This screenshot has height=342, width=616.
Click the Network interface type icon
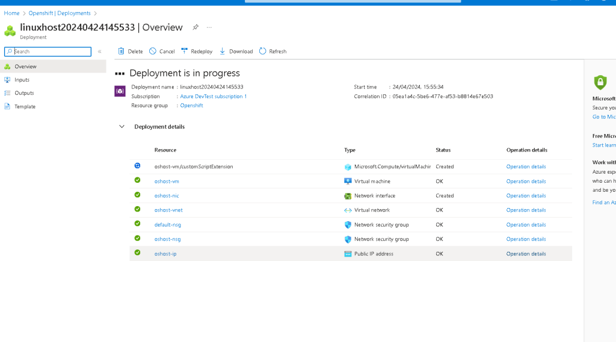click(348, 195)
